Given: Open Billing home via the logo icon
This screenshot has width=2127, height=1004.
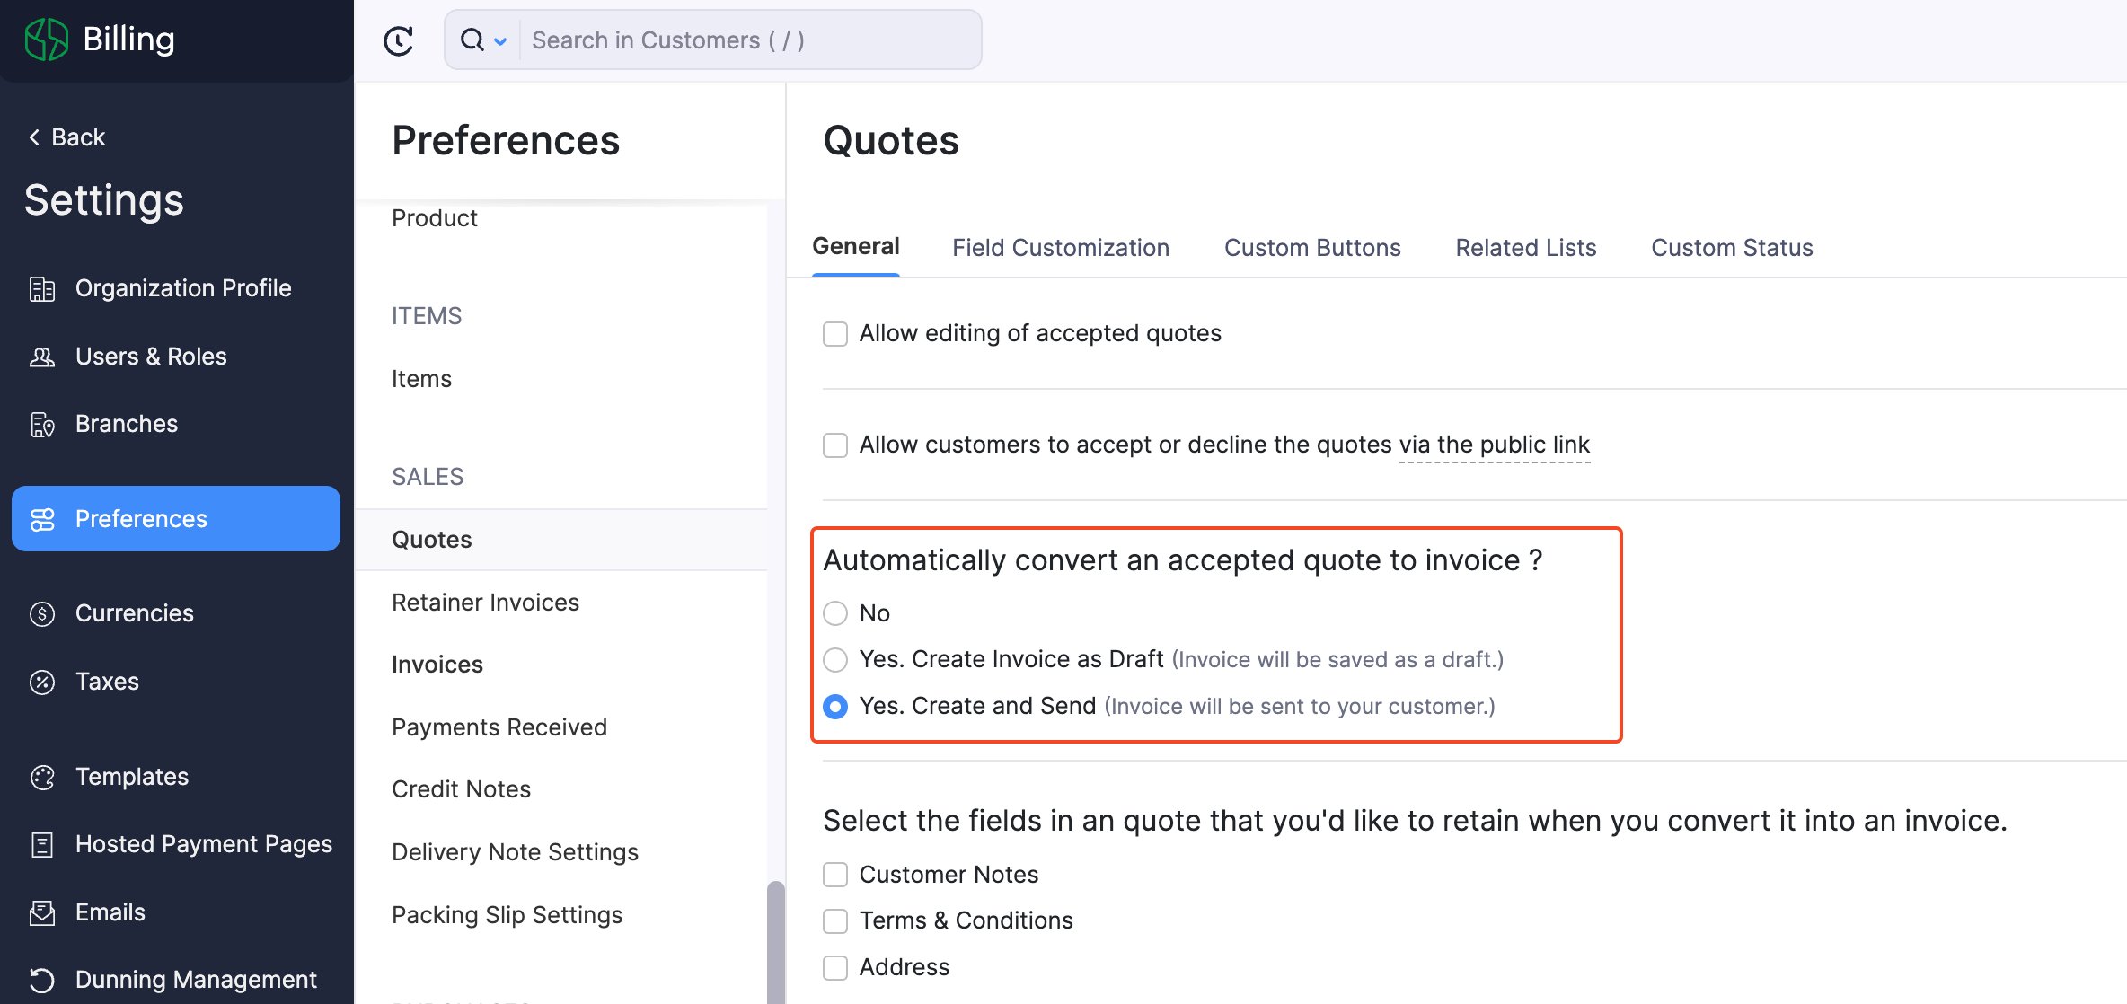Looking at the screenshot, I should (47, 39).
